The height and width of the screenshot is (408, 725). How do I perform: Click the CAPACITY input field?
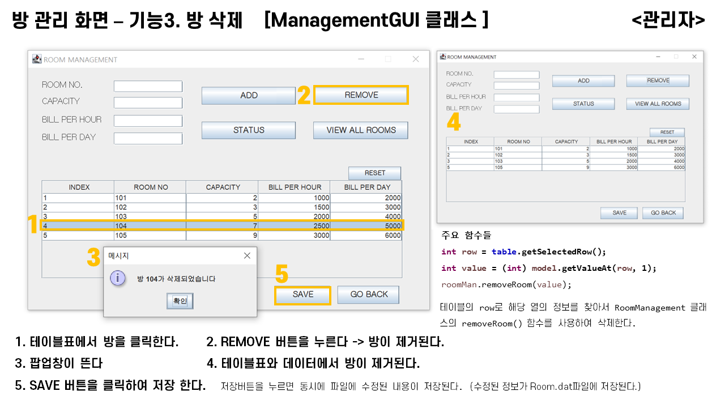pyautogui.click(x=148, y=103)
